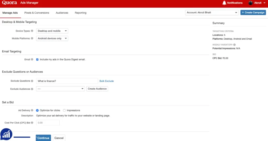Click Create Campaign button
268x141 pixels.
253,13
